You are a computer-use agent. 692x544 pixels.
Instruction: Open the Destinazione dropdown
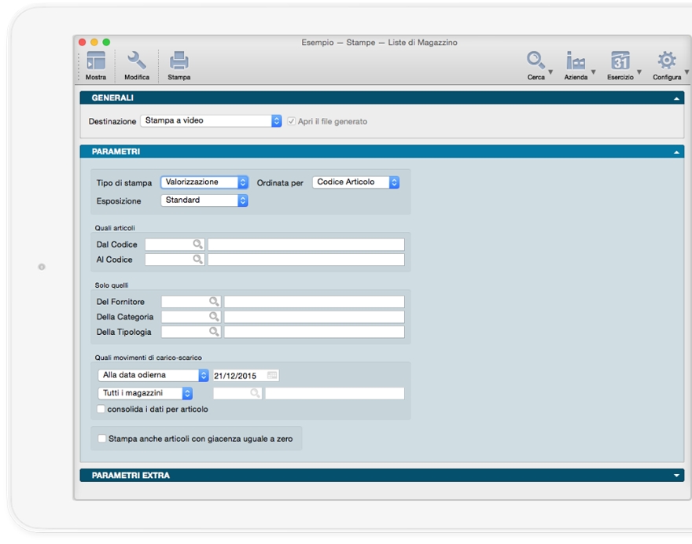(211, 121)
